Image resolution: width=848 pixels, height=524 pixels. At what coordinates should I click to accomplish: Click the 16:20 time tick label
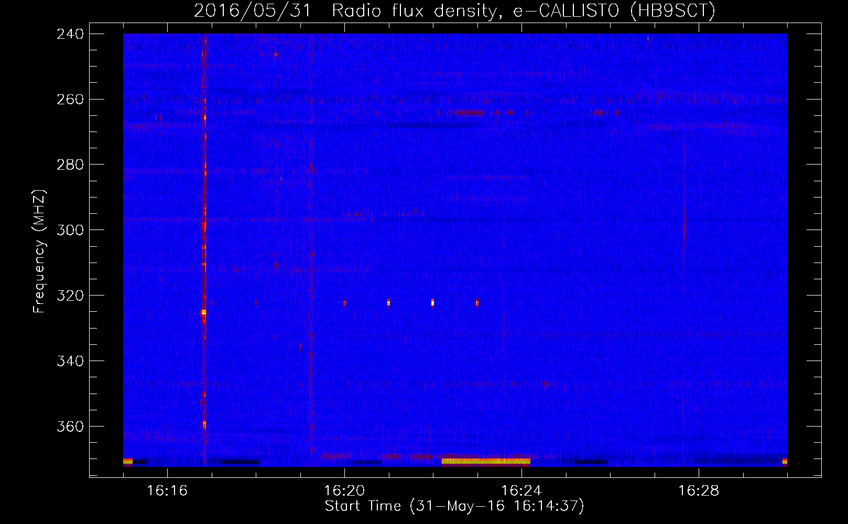tap(344, 491)
